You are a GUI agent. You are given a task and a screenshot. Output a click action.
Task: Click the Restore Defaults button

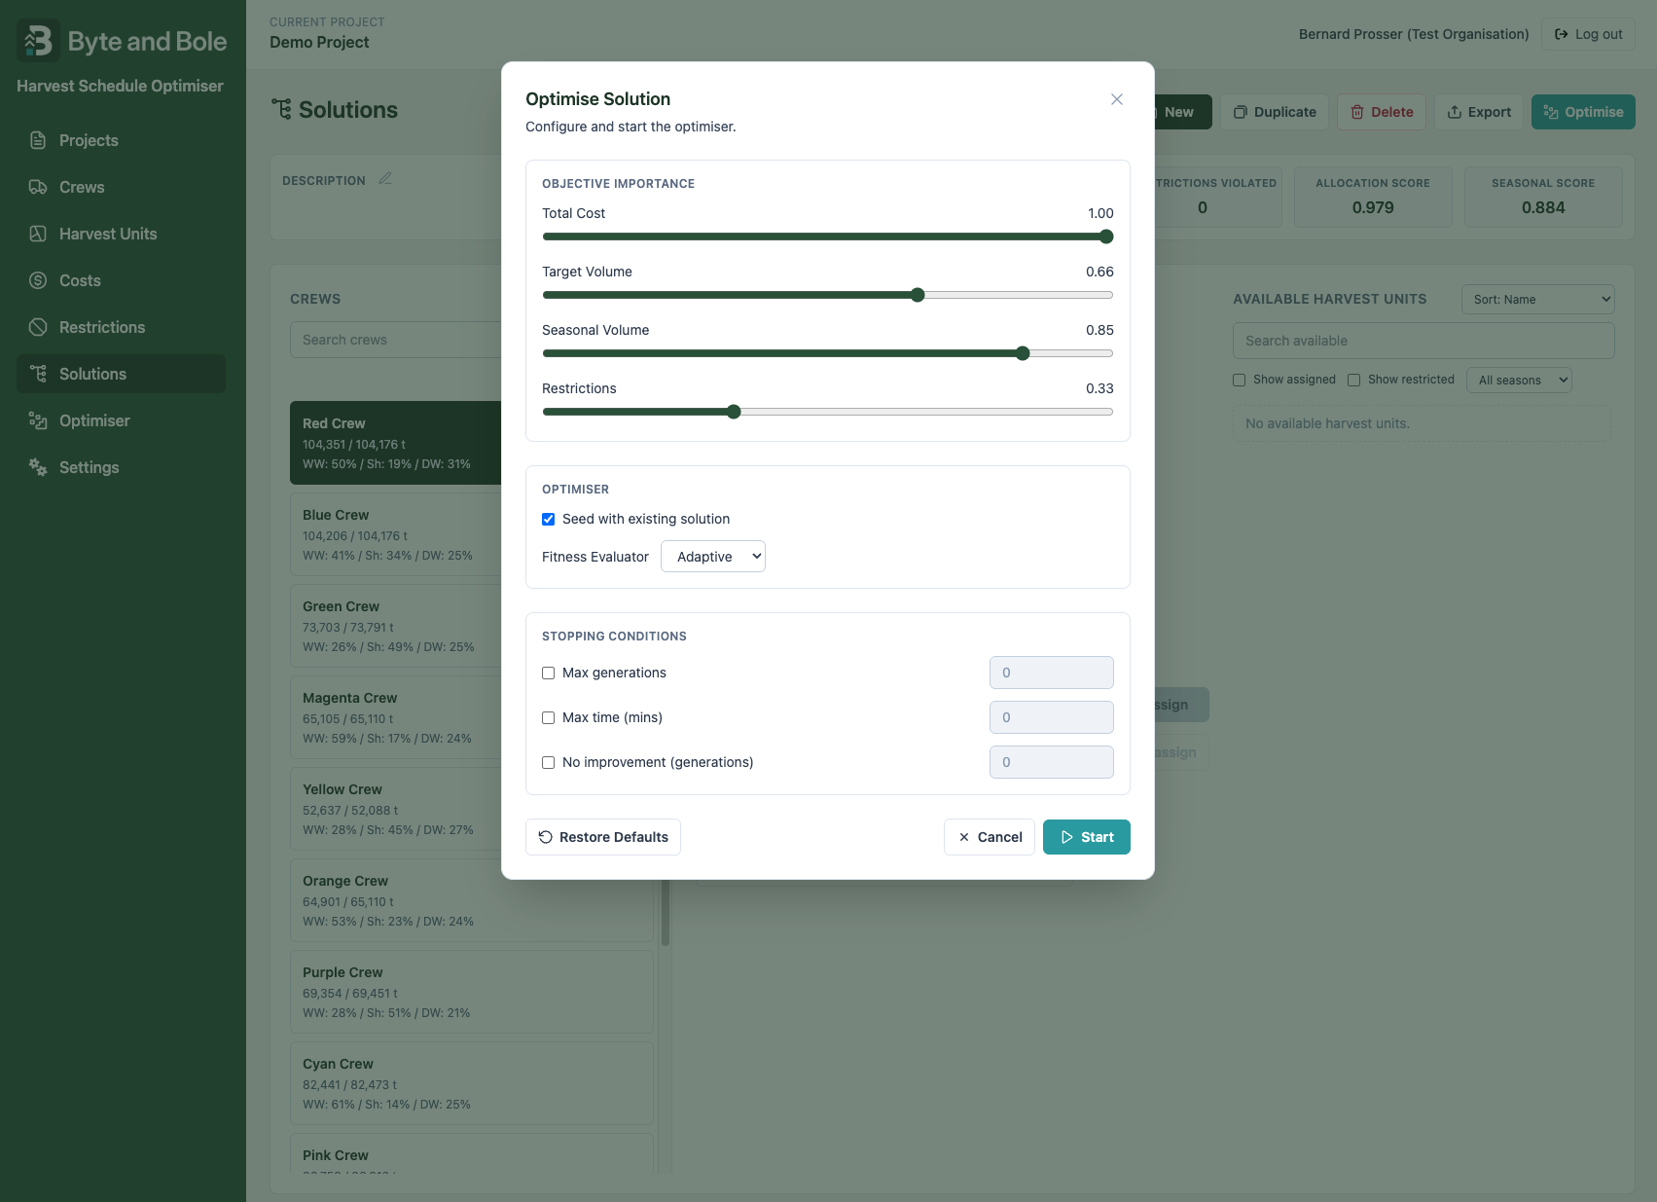point(603,837)
